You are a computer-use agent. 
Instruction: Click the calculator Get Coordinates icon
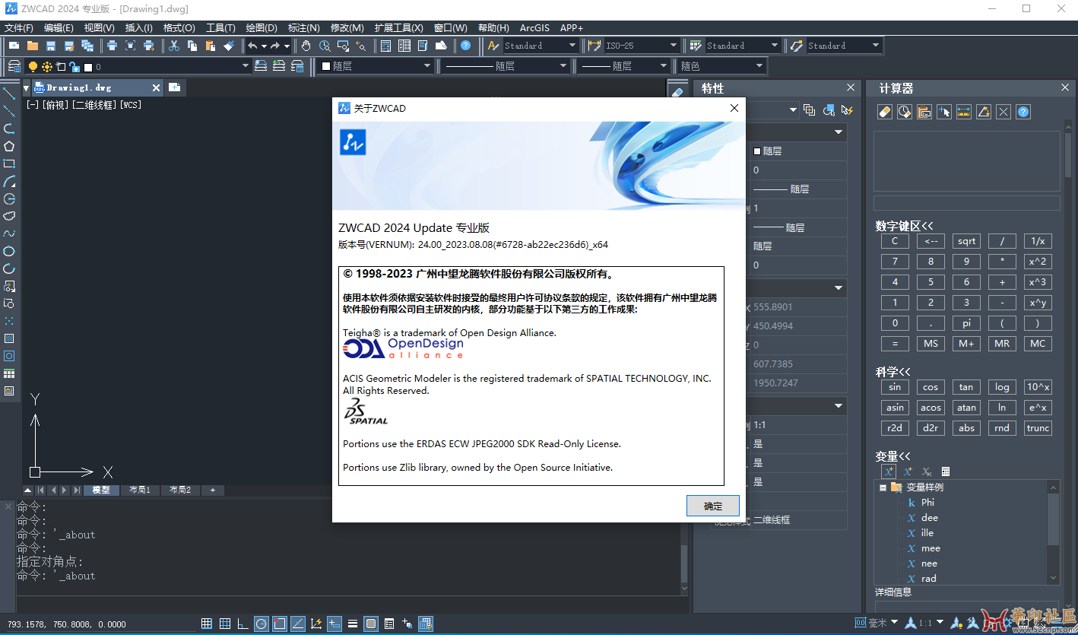[x=943, y=112]
